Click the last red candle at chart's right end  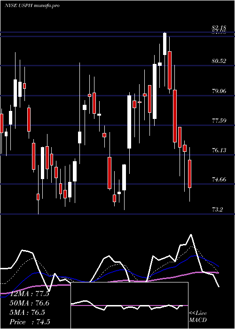(x=190, y=174)
